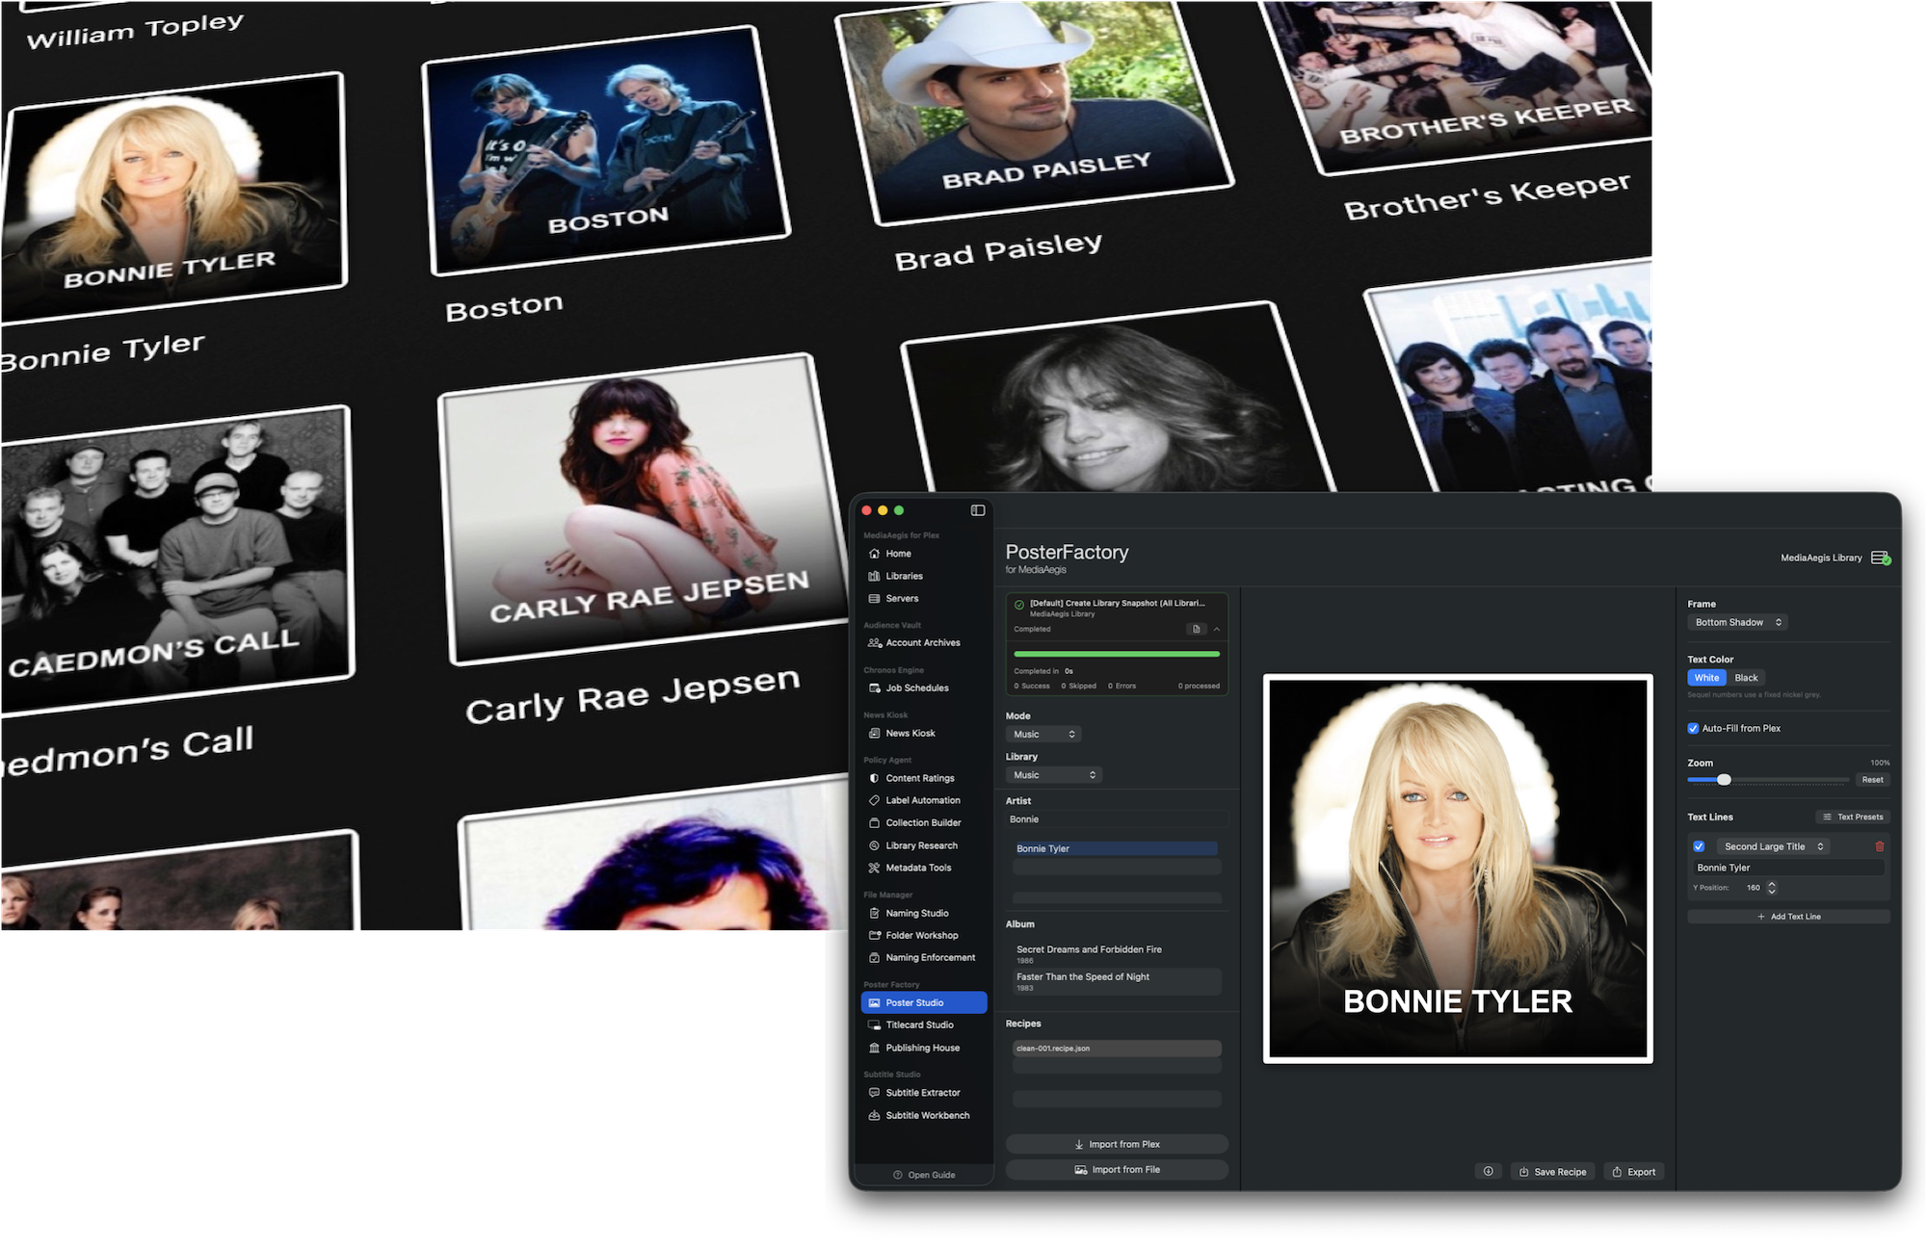This screenshot has height=1245, width=1927.
Task: Open Libraries via its books icon
Action: tap(874, 576)
